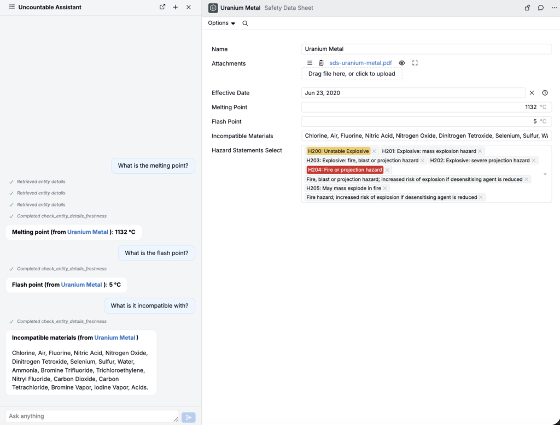Open Effective Date history clock
The height and width of the screenshot is (425, 560).
point(545,93)
